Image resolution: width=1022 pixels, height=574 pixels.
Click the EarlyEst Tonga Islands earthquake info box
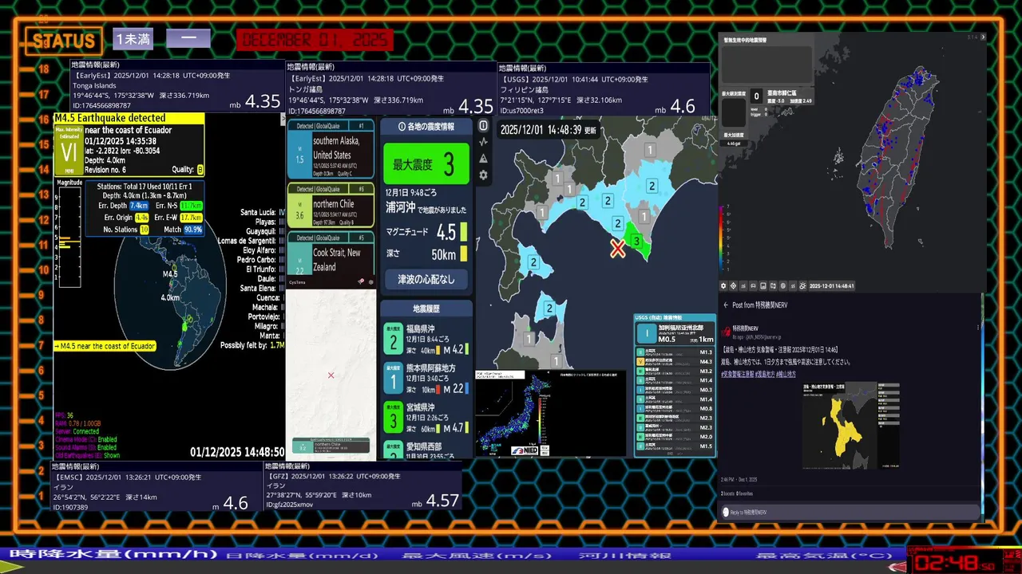[176, 85]
